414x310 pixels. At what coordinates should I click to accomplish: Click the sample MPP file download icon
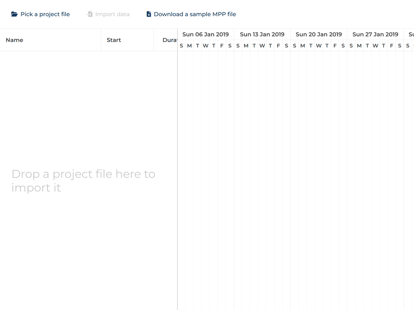148,14
